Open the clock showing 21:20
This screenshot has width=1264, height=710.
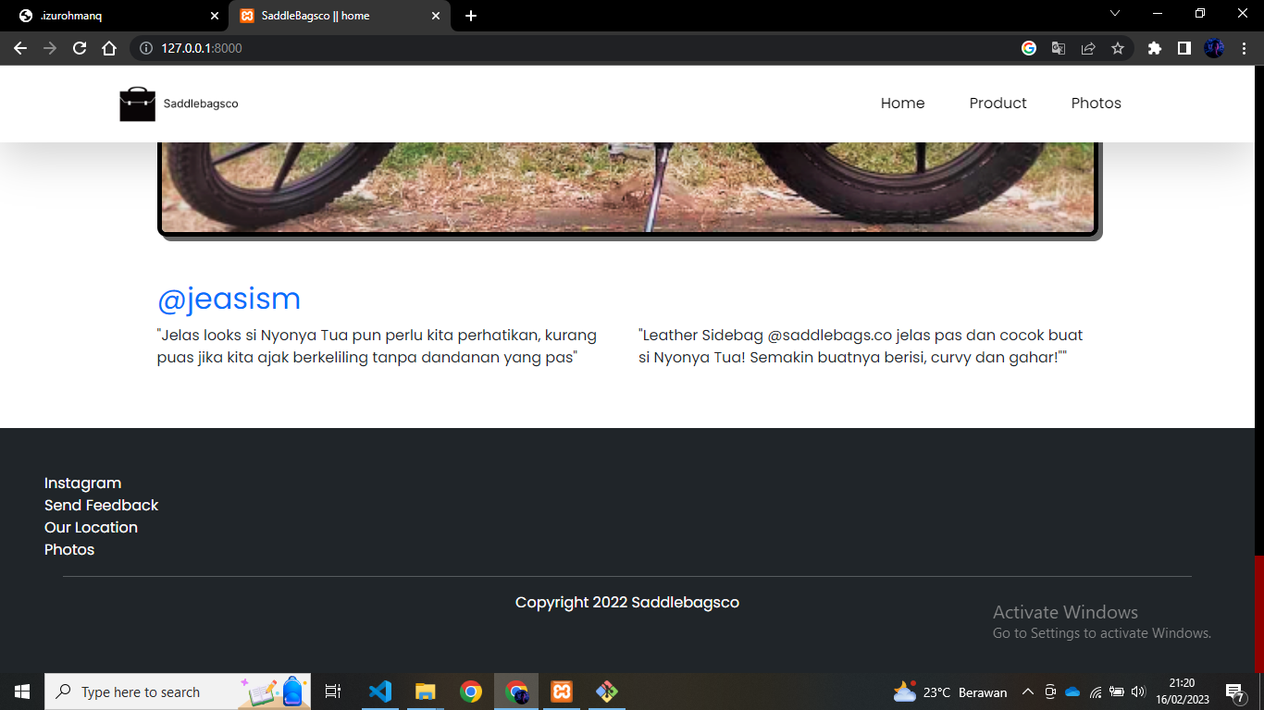(1182, 692)
